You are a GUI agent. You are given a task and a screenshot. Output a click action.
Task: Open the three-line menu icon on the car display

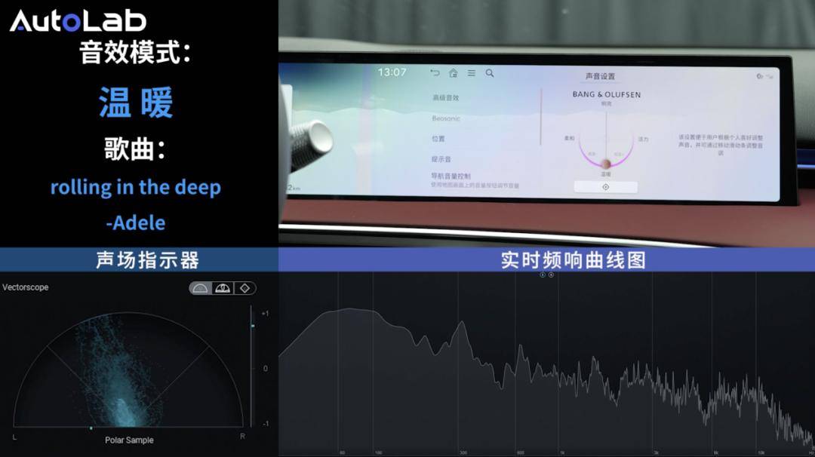[x=472, y=73]
